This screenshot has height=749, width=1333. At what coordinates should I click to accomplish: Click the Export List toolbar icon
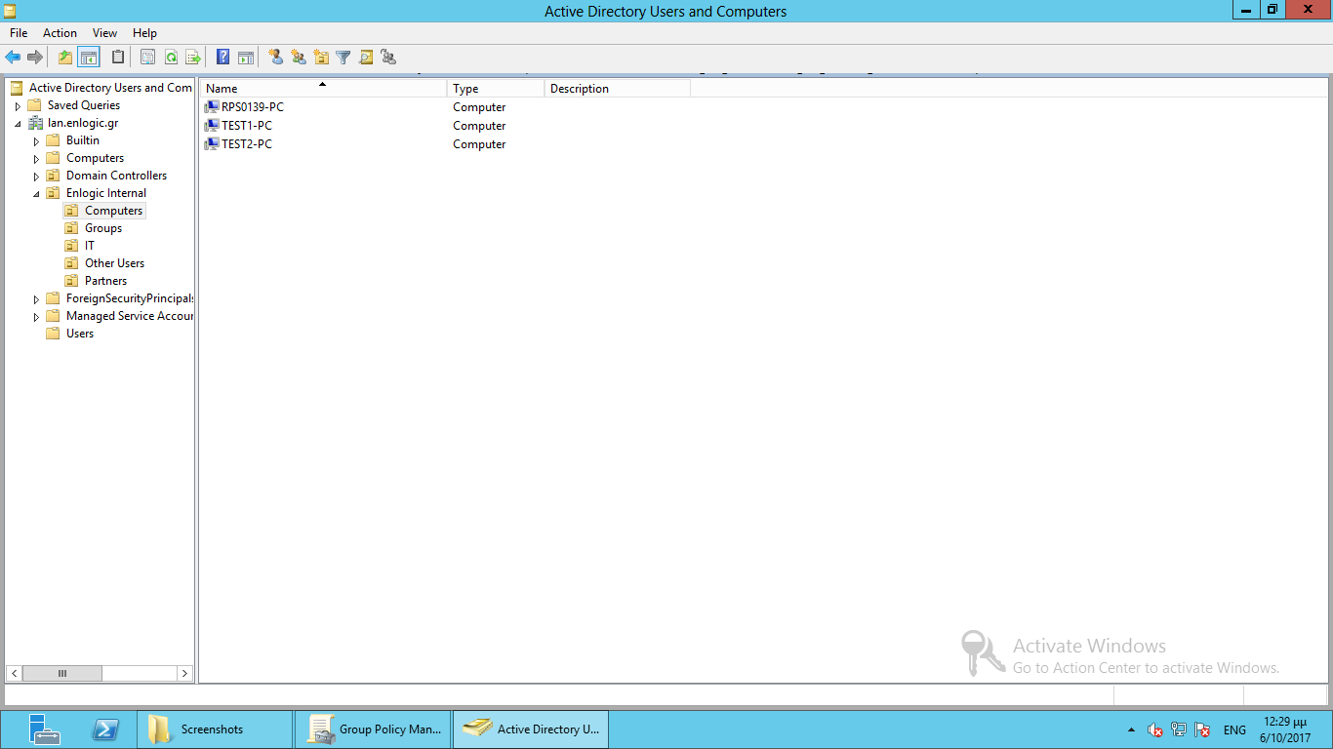point(193,58)
